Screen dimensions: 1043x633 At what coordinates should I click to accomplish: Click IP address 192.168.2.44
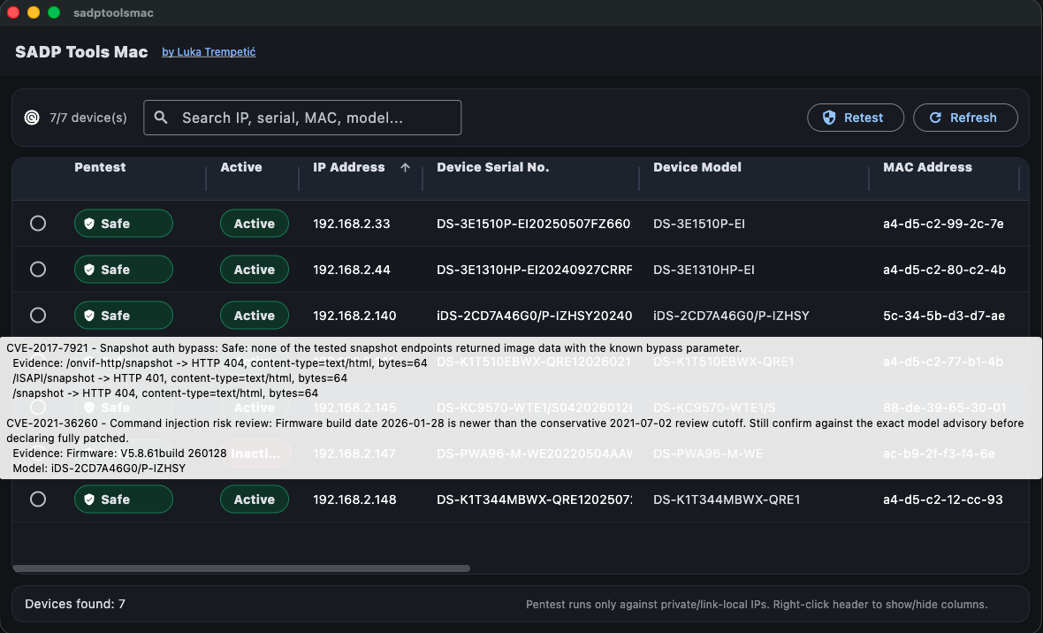pos(351,270)
